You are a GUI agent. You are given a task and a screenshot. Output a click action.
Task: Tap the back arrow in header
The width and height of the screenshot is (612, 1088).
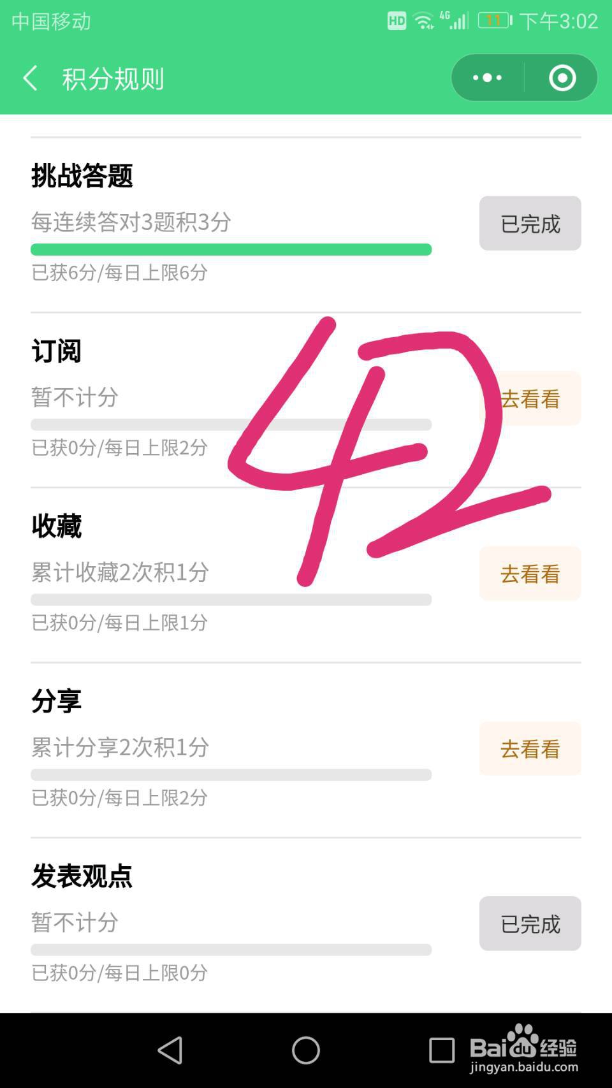coord(31,78)
